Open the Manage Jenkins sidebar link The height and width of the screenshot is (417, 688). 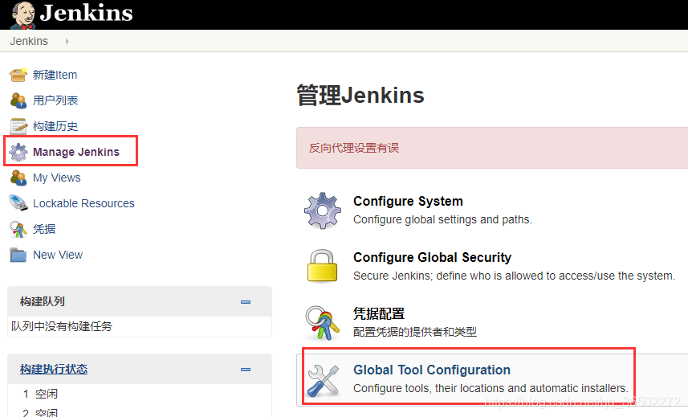tap(76, 152)
